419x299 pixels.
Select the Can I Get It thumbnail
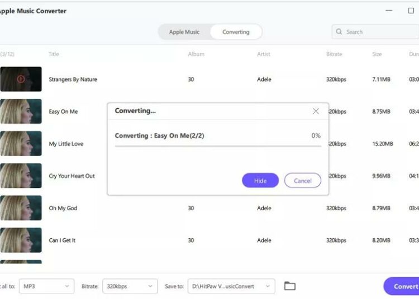(x=21, y=240)
